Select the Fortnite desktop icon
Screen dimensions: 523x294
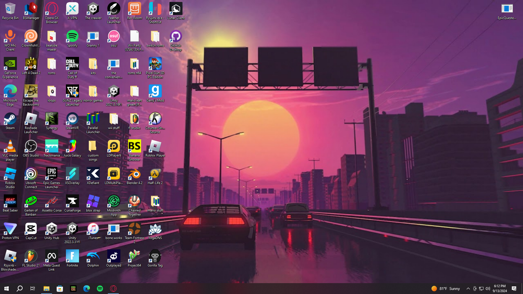coord(72,259)
